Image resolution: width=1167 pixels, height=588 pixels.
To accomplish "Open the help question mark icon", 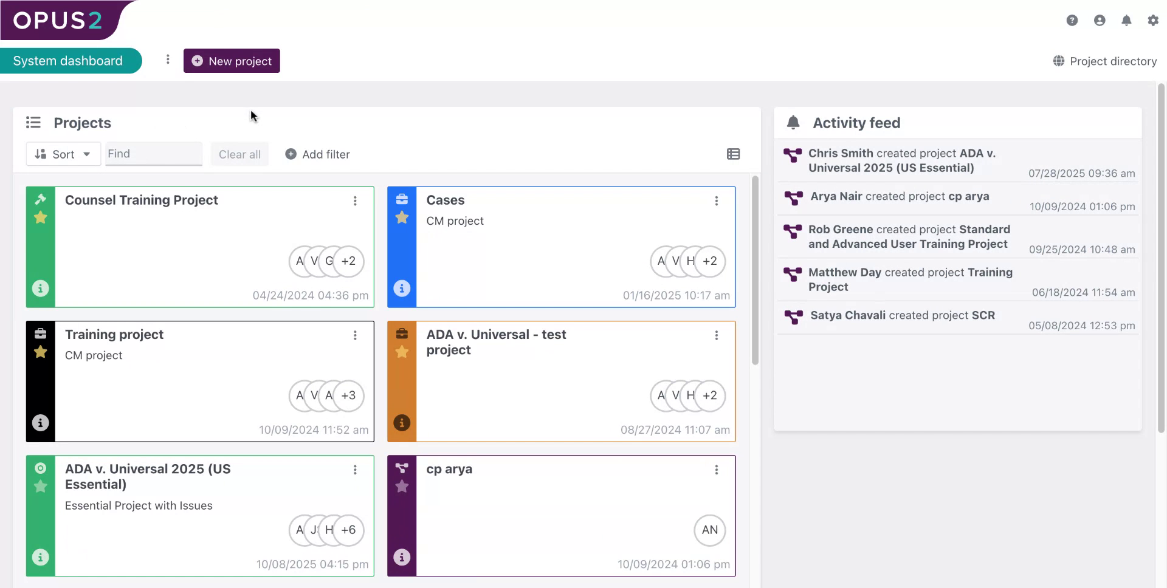I will click(x=1072, y=21).
